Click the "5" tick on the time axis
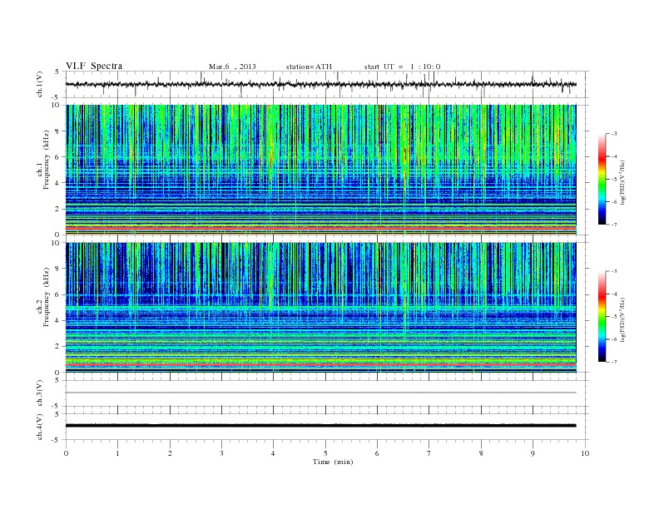The height and width of the screenshot is (509, 659). [325, 453]
